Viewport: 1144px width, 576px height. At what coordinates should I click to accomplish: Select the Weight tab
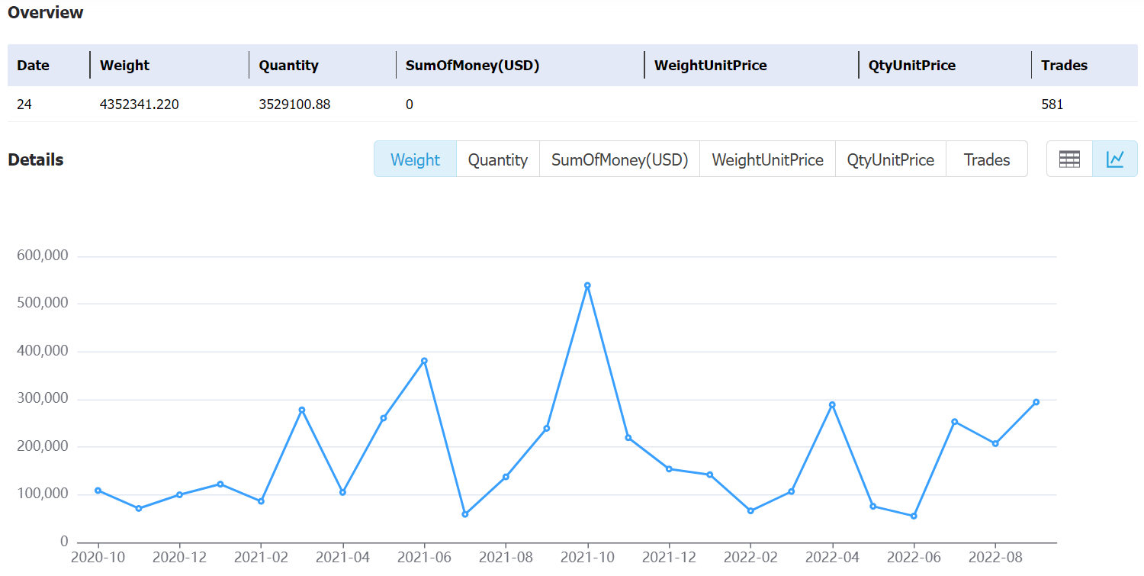coord(415,159)
